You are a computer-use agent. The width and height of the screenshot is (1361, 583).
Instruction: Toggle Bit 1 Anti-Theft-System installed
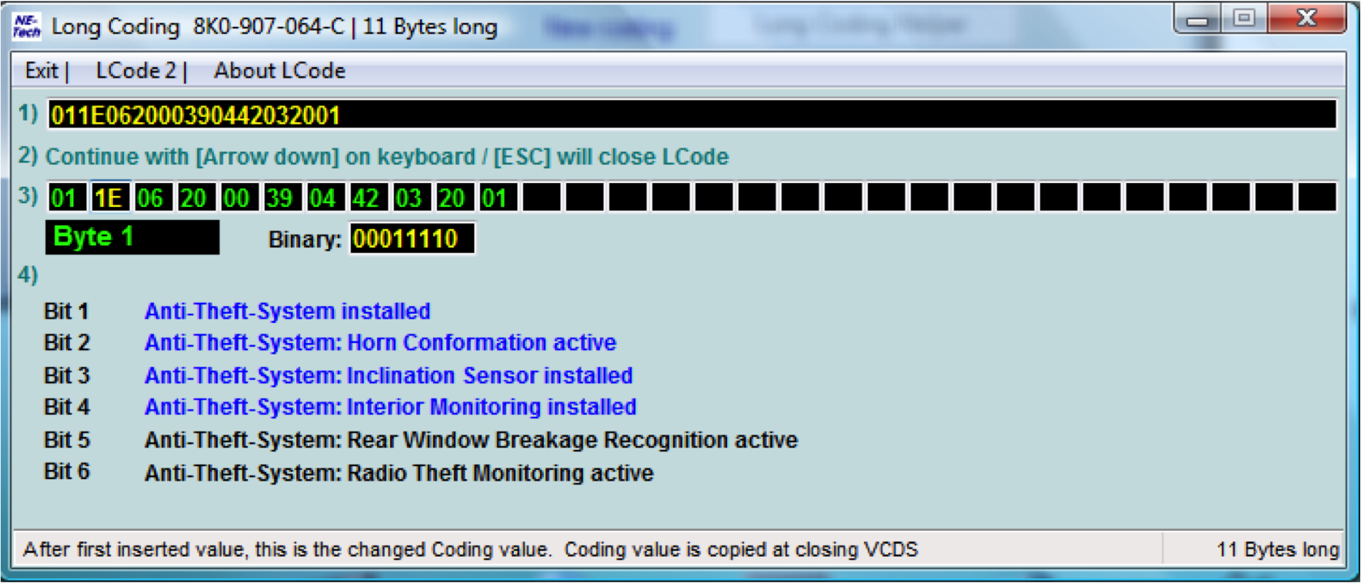point(287,311)
